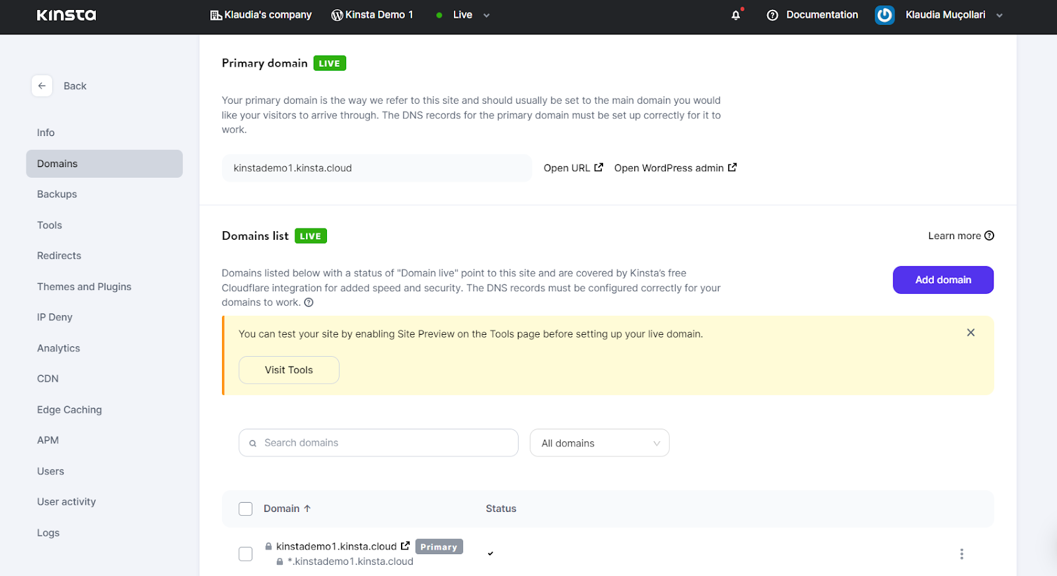Viewport: 1057px width, 576px height.
Task: Tick the checkbox for kinstademo1.kinsta.cloud
Action: click(245, 554)
